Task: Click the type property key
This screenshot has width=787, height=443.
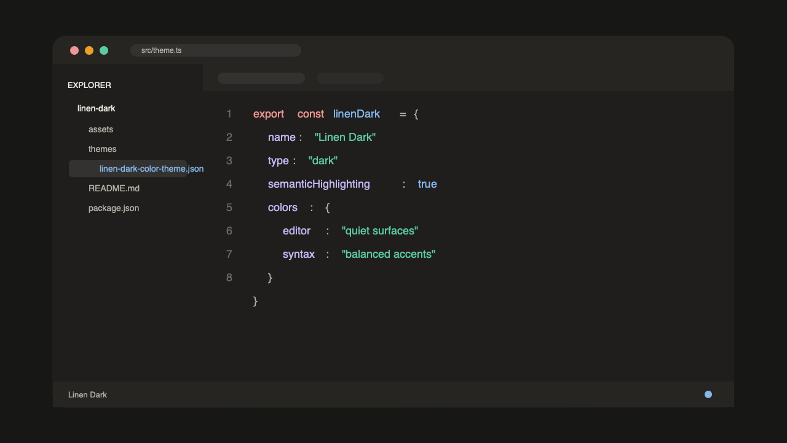Action: (x=279, y=161)
